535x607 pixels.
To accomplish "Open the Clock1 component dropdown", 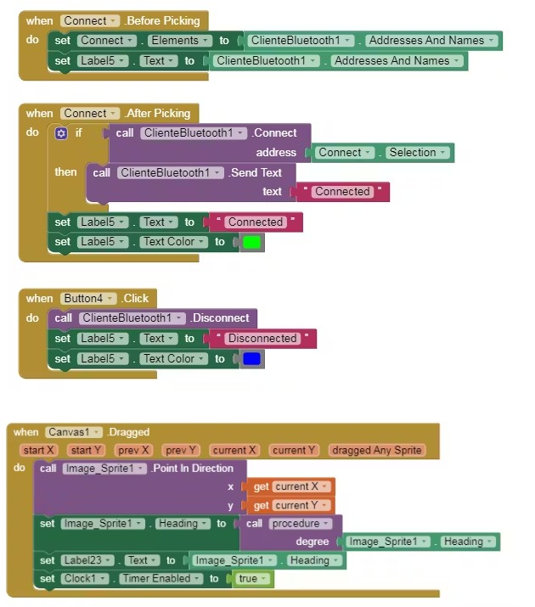I will point(86,579).
